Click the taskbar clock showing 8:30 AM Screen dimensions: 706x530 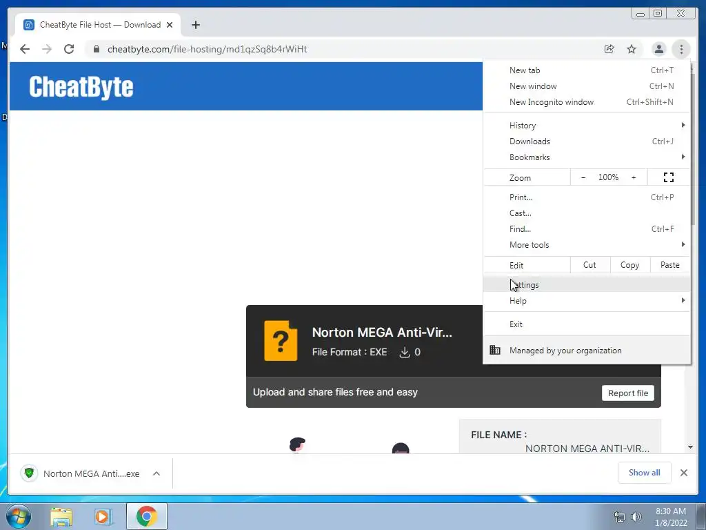[671, 517]
